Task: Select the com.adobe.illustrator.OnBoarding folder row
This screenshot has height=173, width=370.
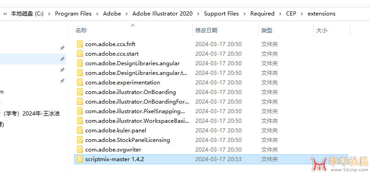Action: click(x=211, y=92)
